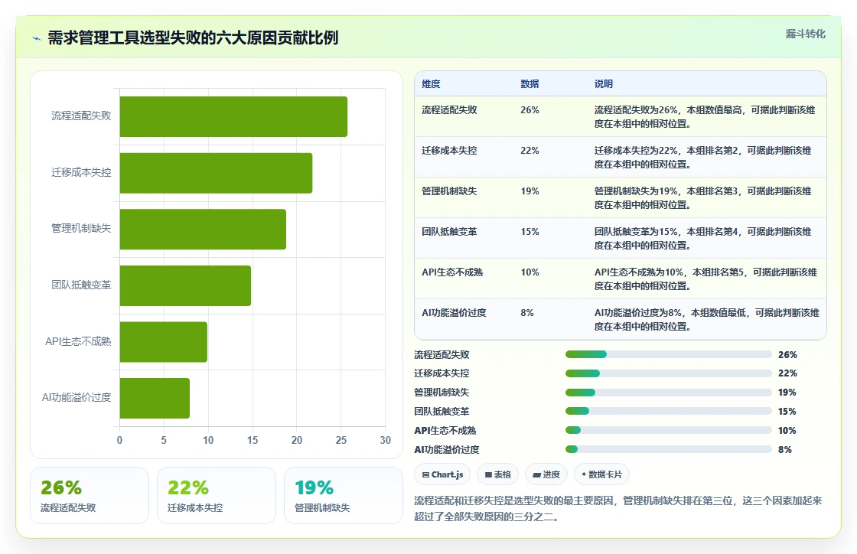Image resolution: width=857 pixels, height=554 pixels.
Task: Click the 管理机制缺失 19% progress bar
Action: coord(669,393)
